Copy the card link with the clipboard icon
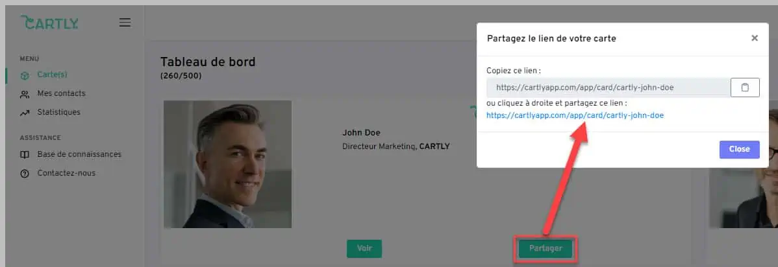This screenshot has width=778, height=267. (745, 87)
